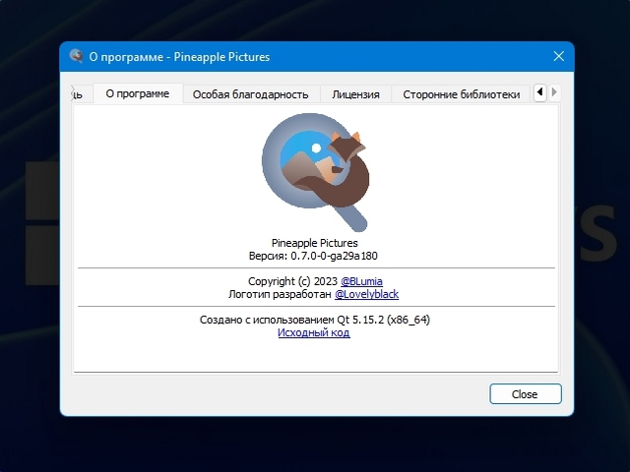
Task: Click the Pineapple Pictures name text
Action: tap(315, 243)
